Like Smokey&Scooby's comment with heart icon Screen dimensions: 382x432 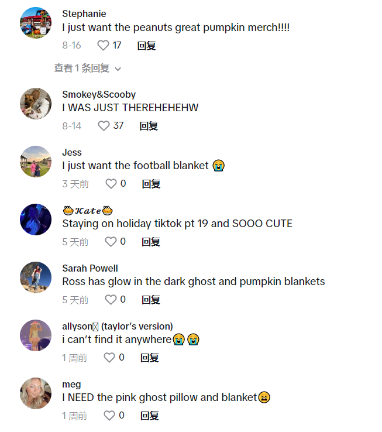pyautogui.click(x=104, y=126)
